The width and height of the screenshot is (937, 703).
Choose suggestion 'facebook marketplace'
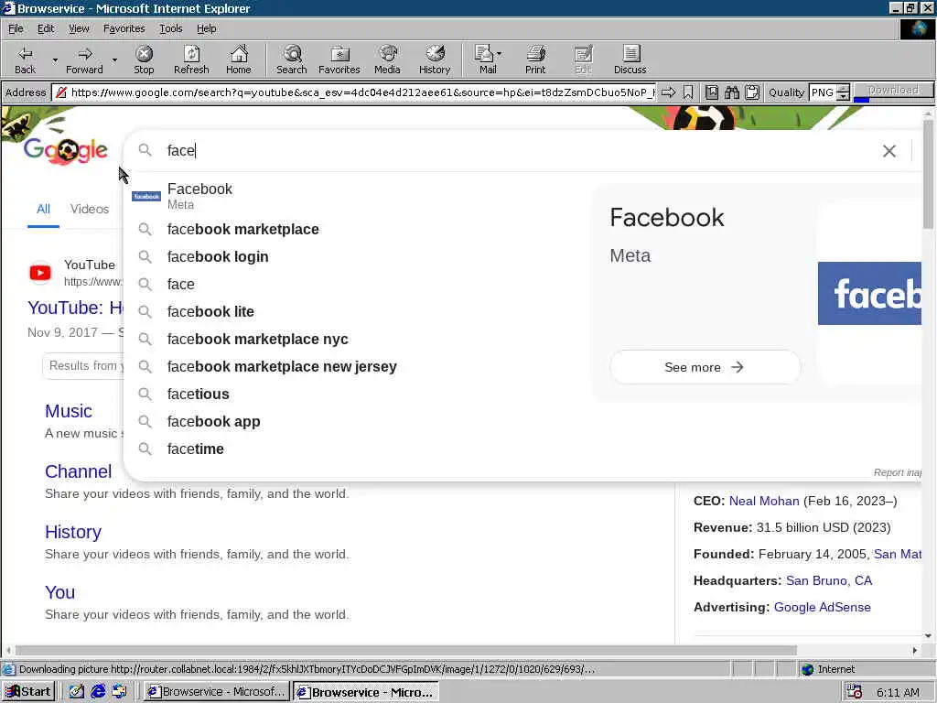tap(359, 229)
